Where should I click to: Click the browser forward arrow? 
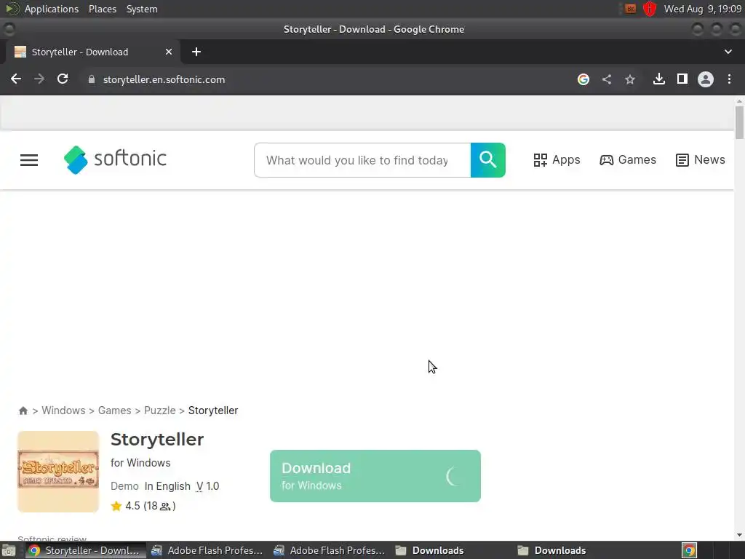[39, 79]
